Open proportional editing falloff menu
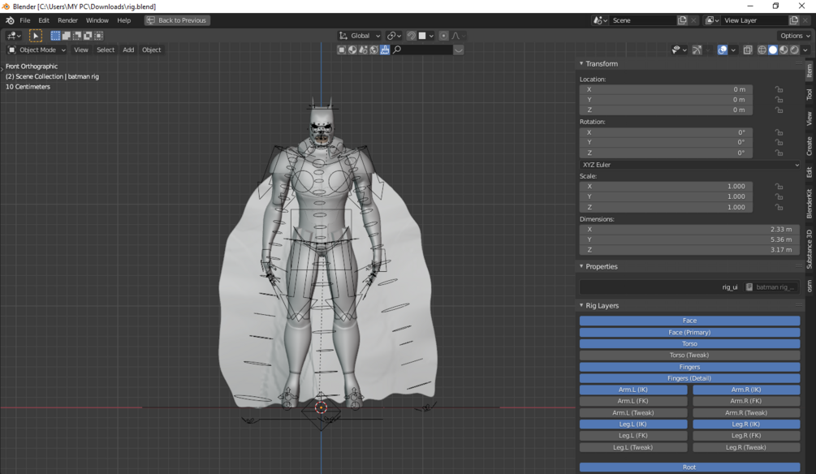The image size is (816, 474). [x=458, y=36]
